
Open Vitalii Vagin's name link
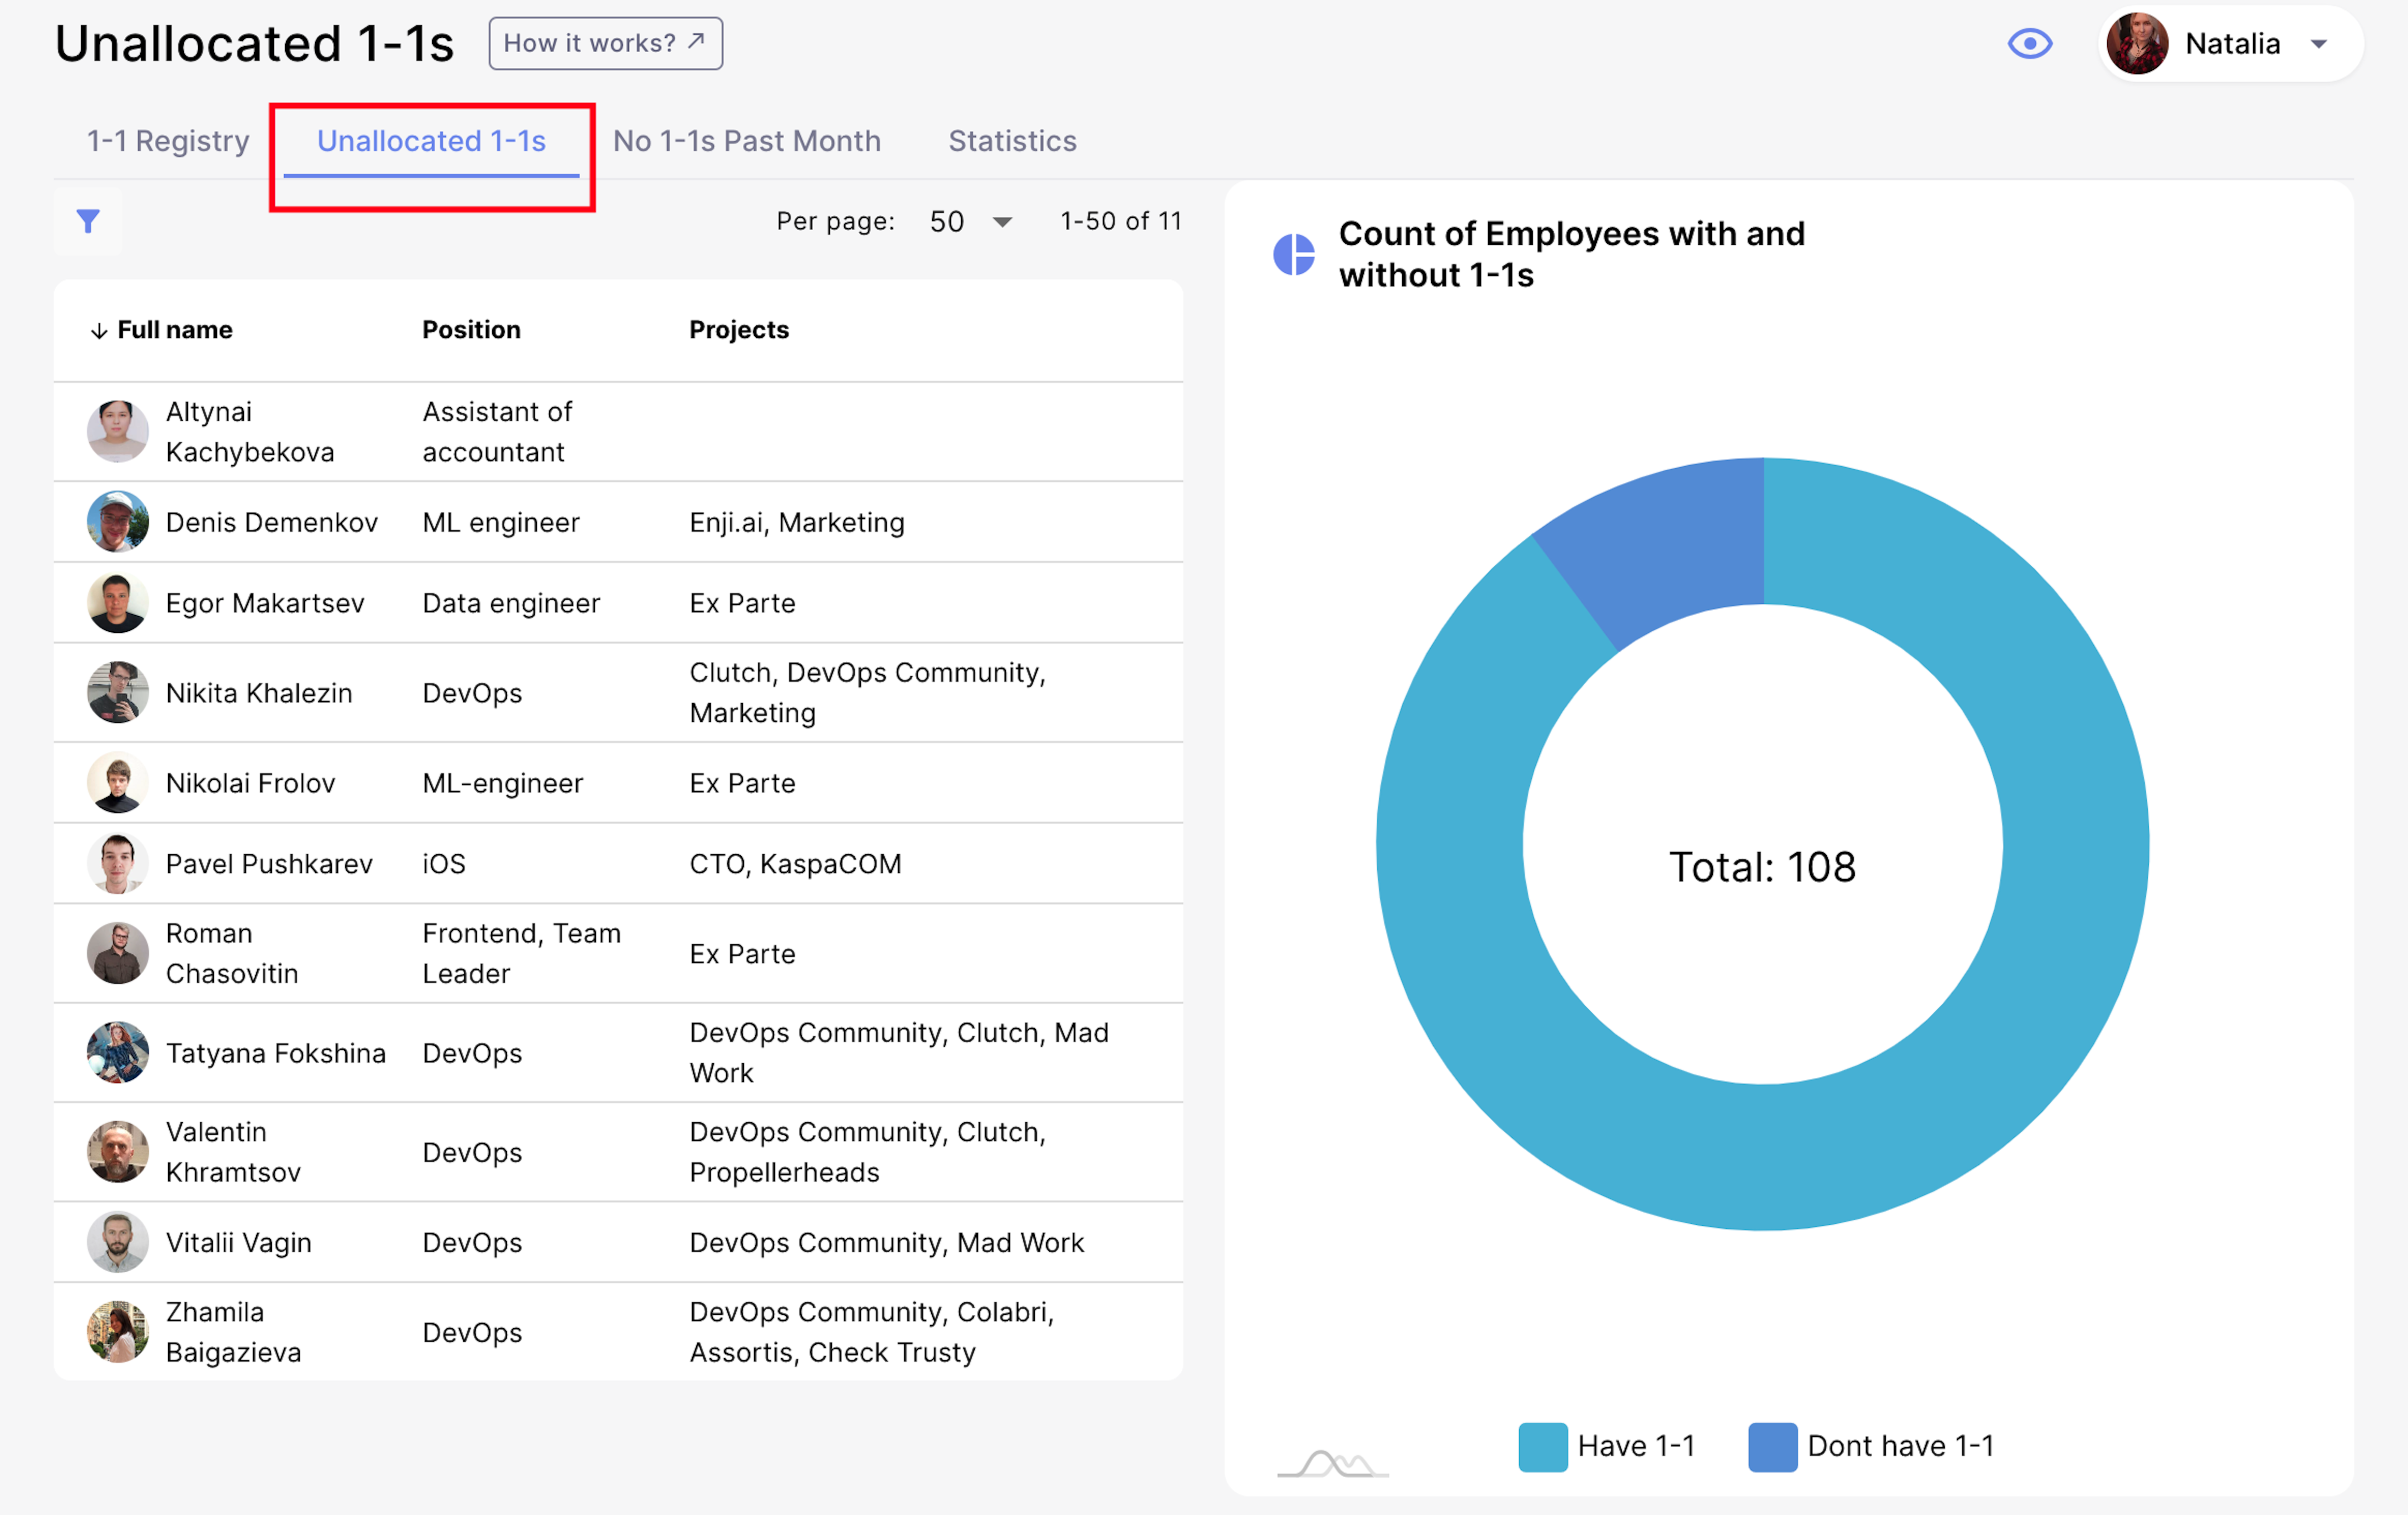(x=238, y=1242)
